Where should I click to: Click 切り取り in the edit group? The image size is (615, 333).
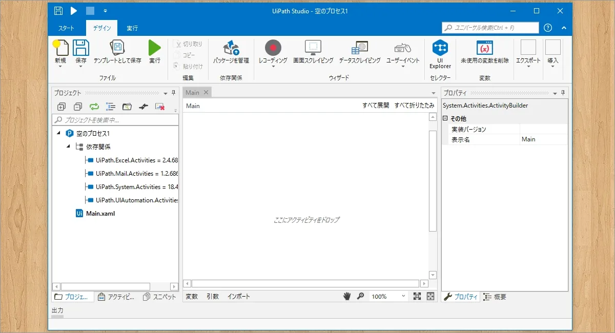[188, 44]
